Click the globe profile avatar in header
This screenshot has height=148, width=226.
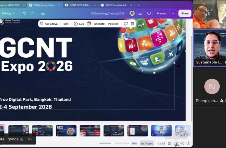coord(132,13)
